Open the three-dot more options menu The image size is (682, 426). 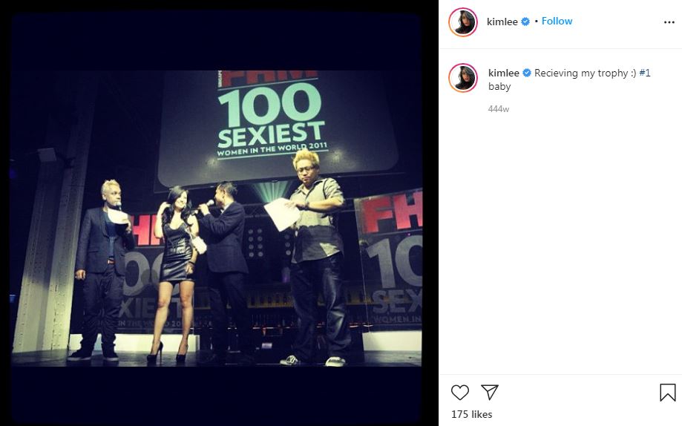(x=669, y=22)
